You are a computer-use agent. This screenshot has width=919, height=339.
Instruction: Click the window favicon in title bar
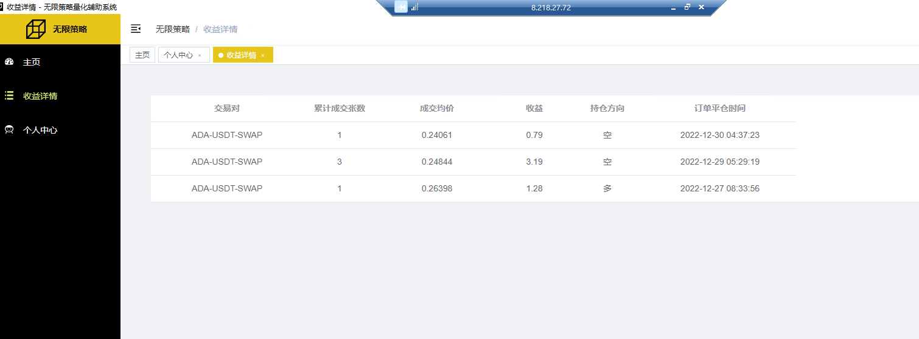click(x=2, y=7)
